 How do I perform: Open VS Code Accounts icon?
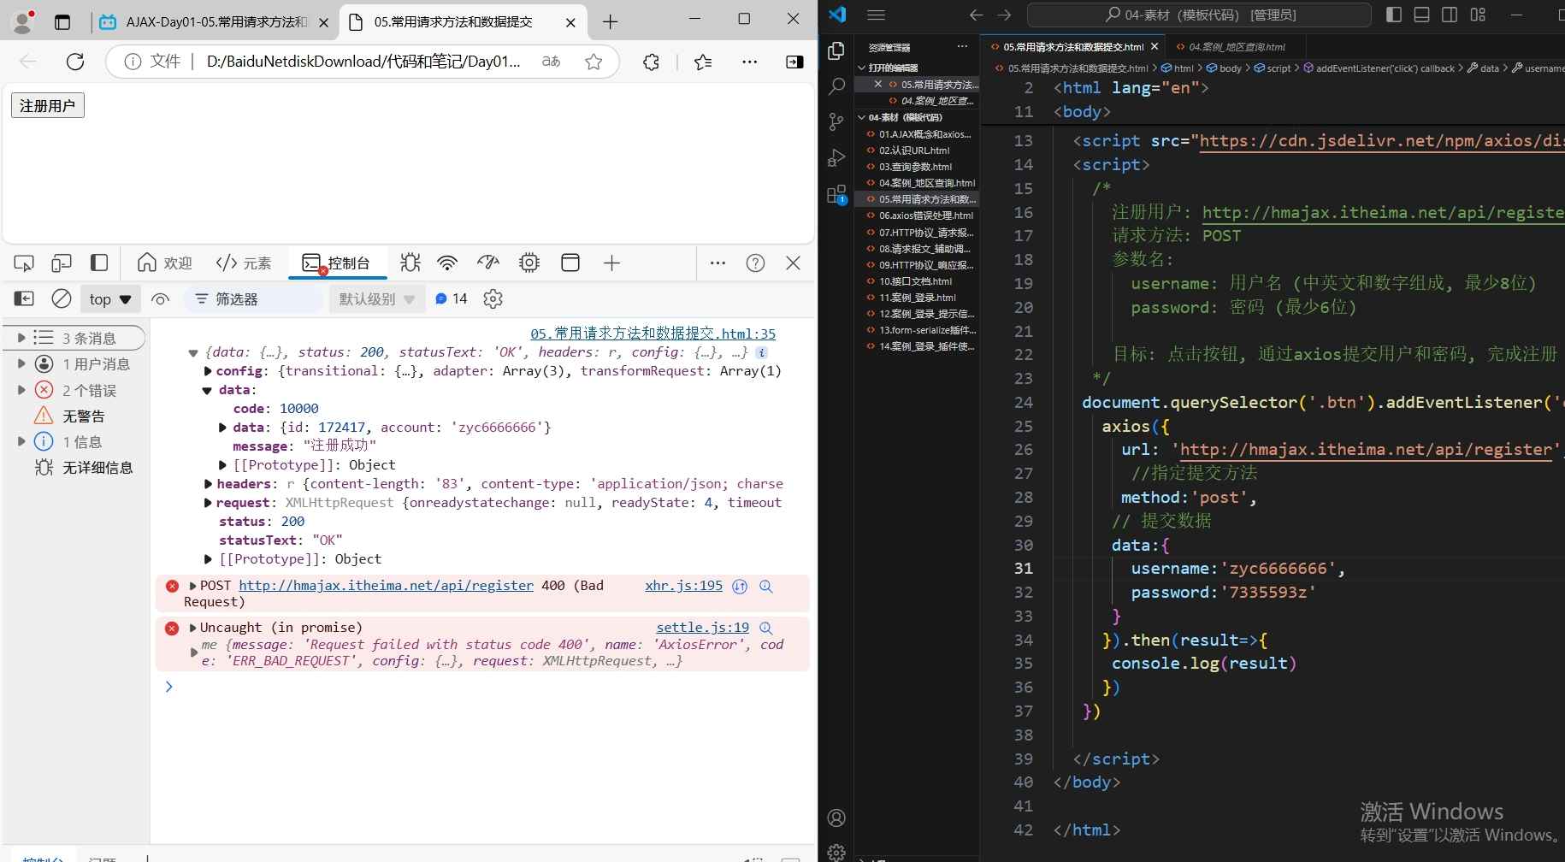[836, 818]
